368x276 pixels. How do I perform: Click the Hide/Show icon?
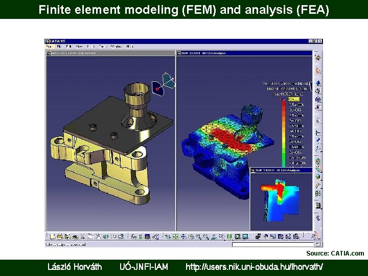click(x=238, y=237)
